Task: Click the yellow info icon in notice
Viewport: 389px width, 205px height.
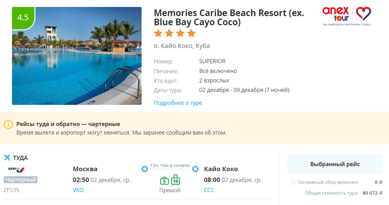Action: tap(8, 124)
